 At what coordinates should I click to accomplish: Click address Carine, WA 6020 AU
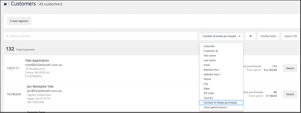38,73
